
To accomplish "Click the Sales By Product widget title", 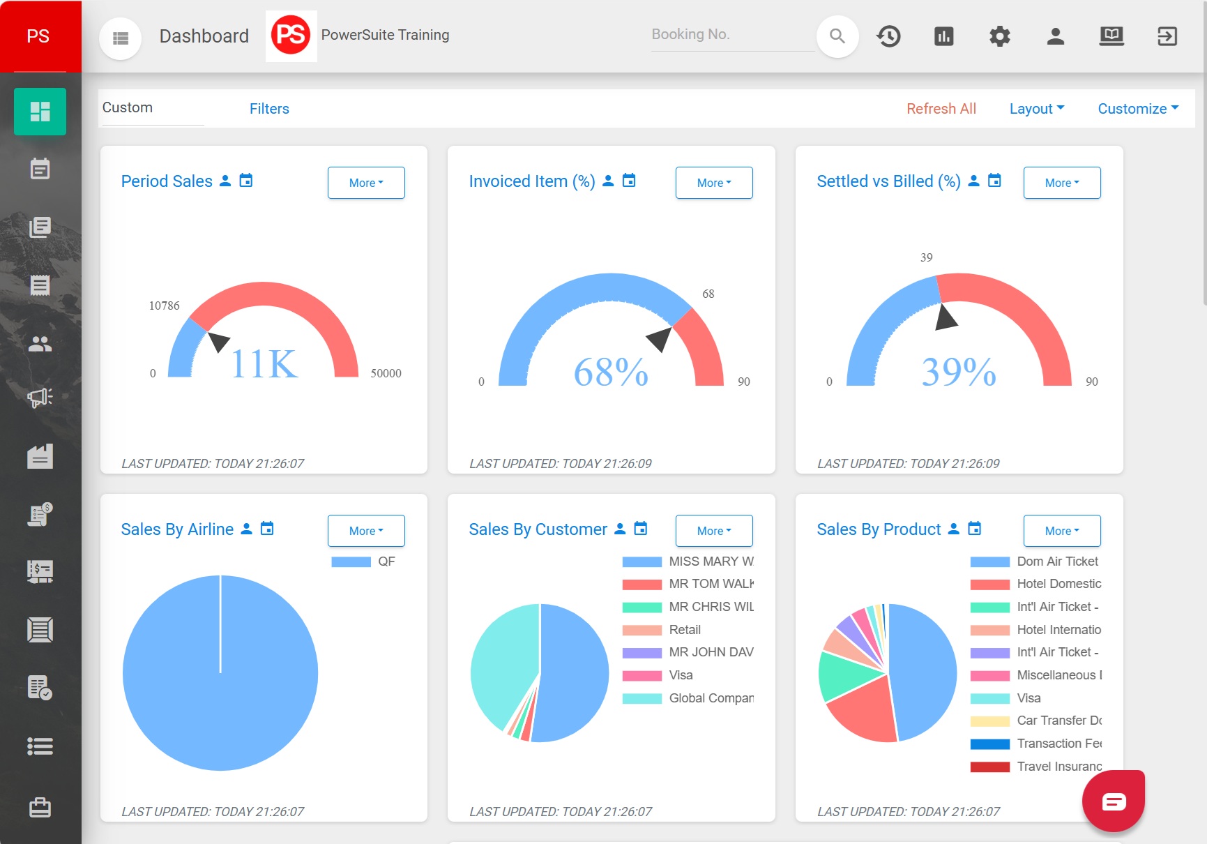I will point(879,529).
